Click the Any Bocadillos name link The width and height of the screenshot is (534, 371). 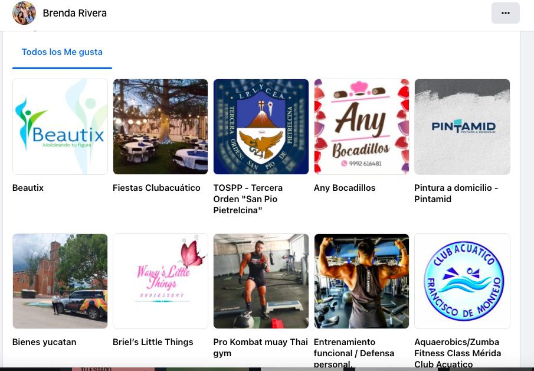345,188
